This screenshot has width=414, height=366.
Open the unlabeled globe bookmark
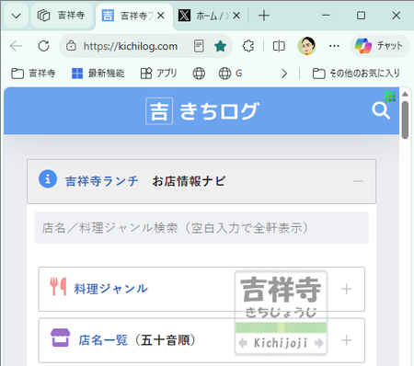[199, 74]
